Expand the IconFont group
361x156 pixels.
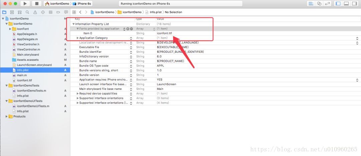(10, 29)
